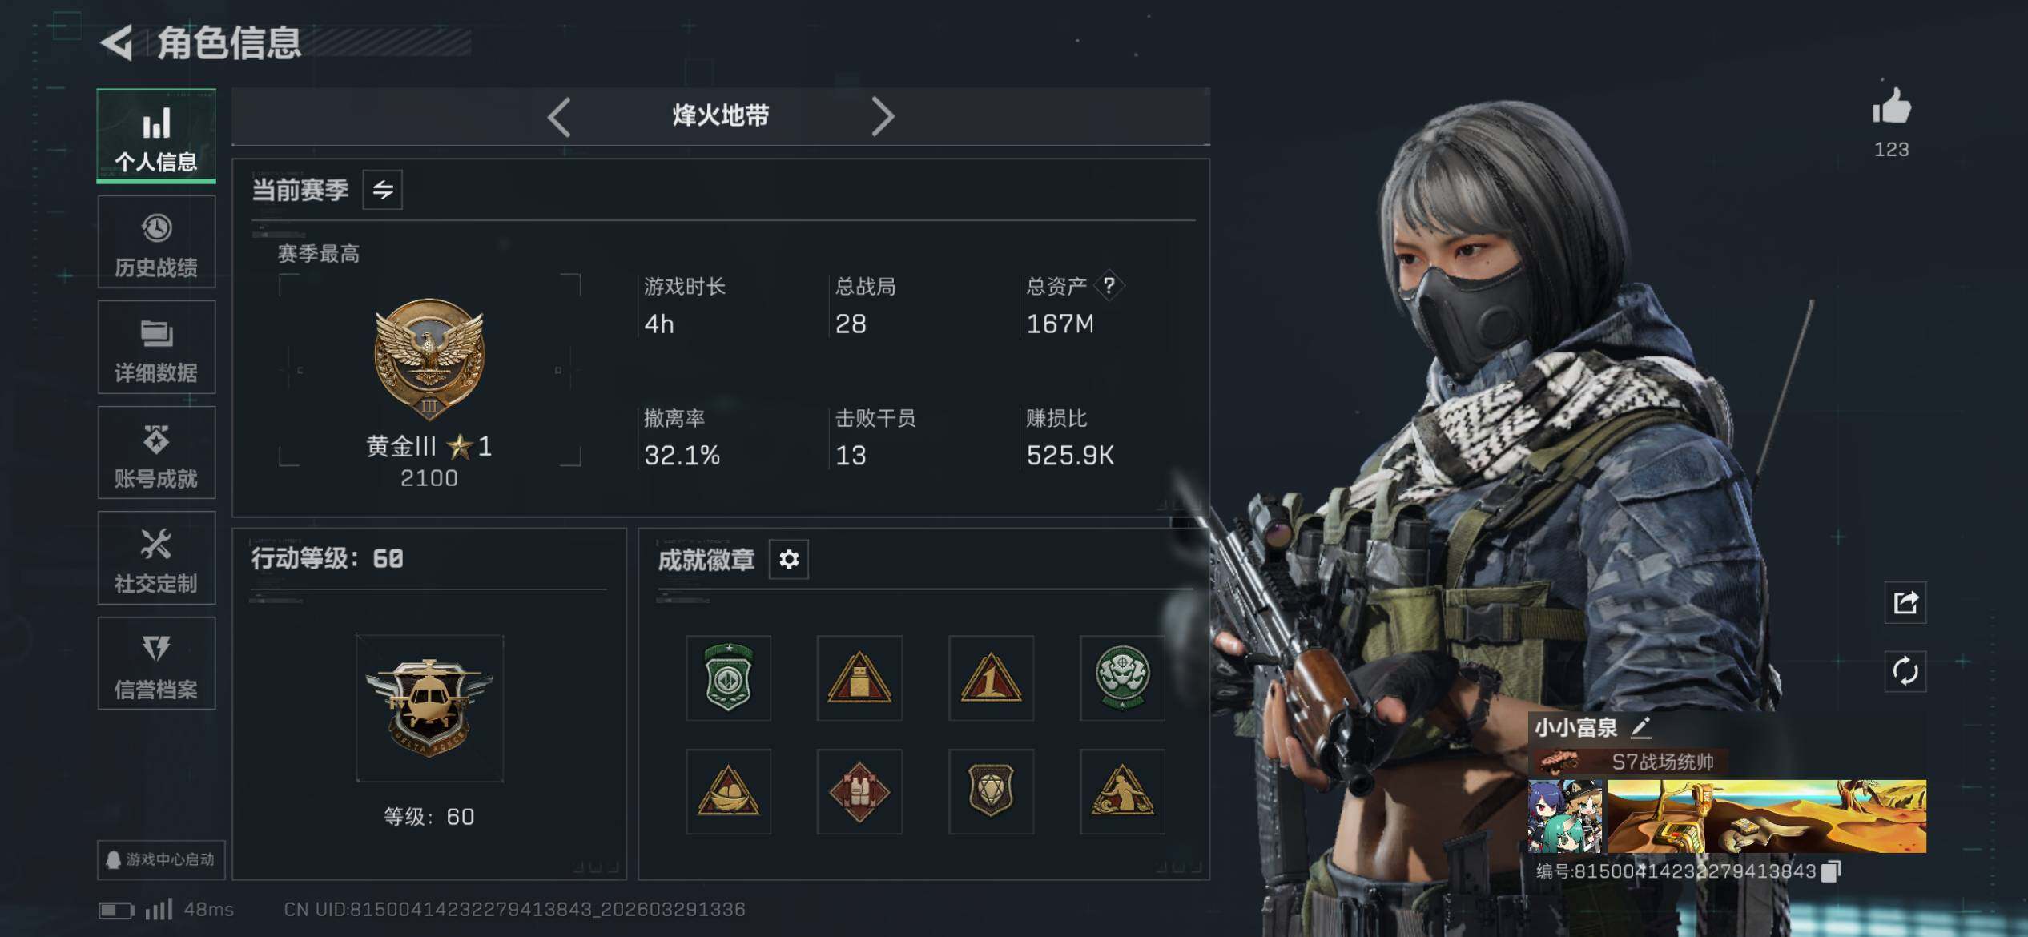Edit nickname with pencil icon next to 小小富泉

pyautogui.click(x=1641, y=727)
